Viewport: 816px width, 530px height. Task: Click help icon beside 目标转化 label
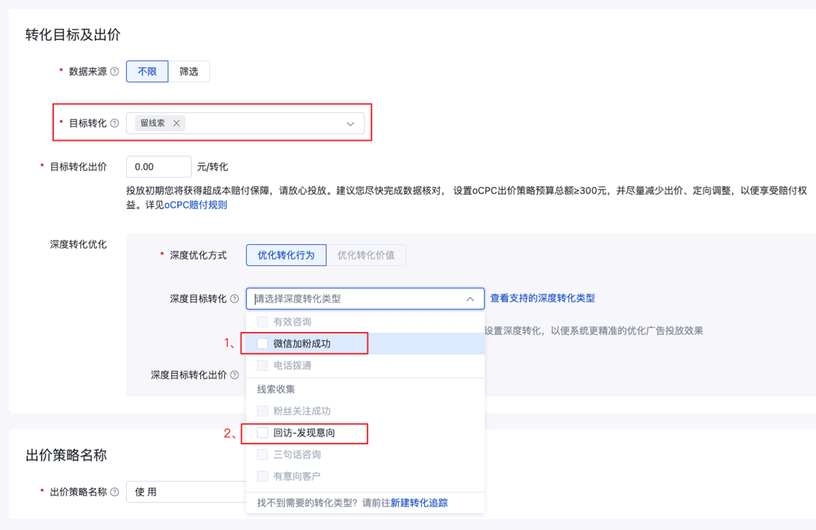click(115, 123)
